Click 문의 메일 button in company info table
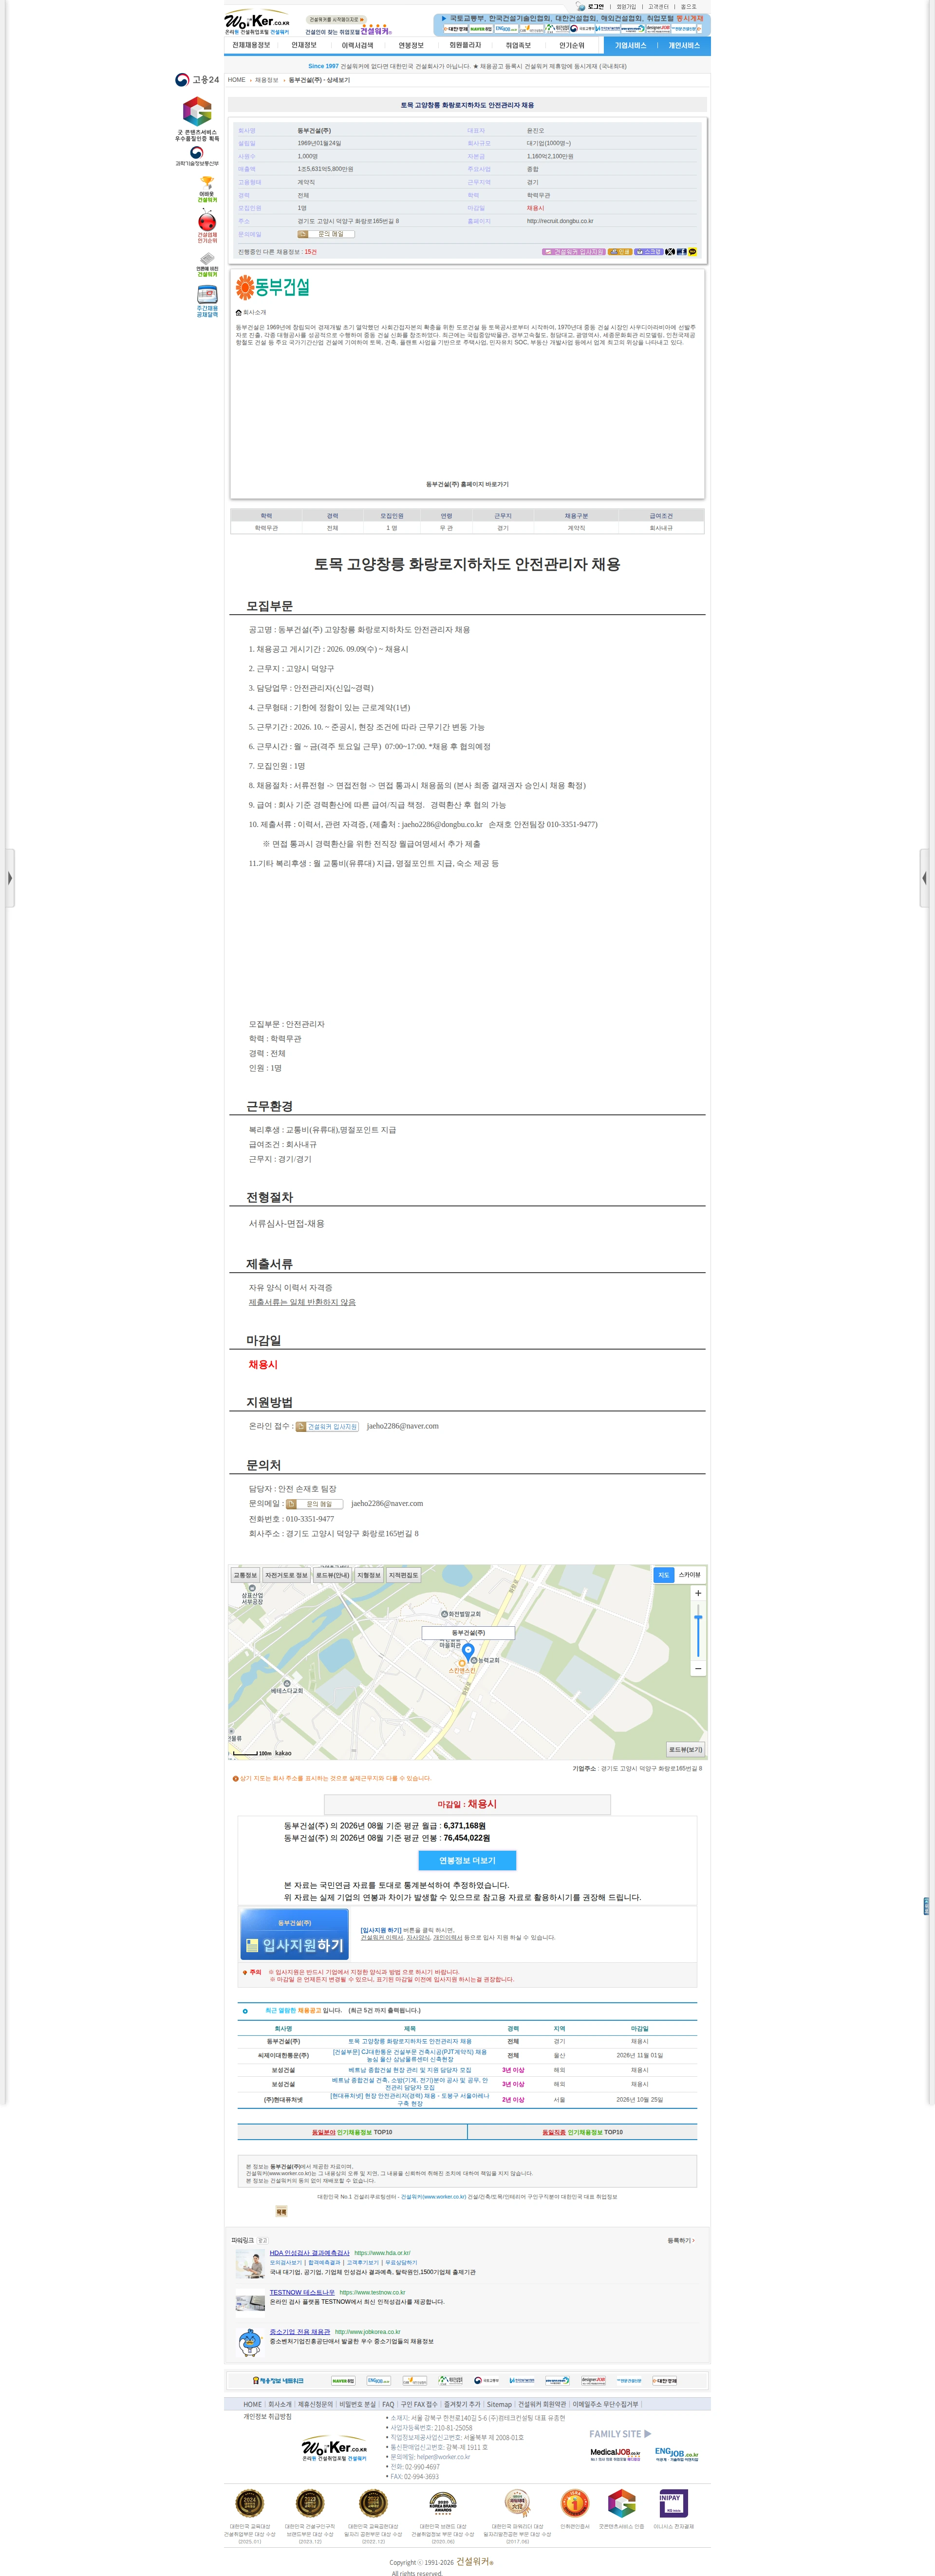The width and height of the screenshot is (935, 2576). tap(326, 234)
